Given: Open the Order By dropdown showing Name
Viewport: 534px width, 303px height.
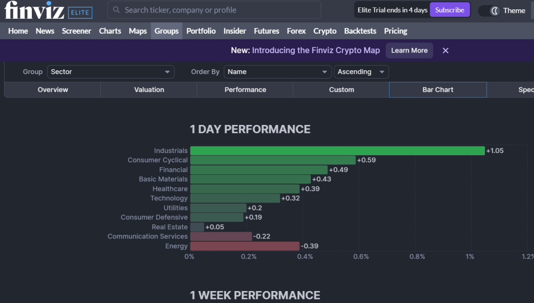Looking at the screenshot, I should [277, 71].
